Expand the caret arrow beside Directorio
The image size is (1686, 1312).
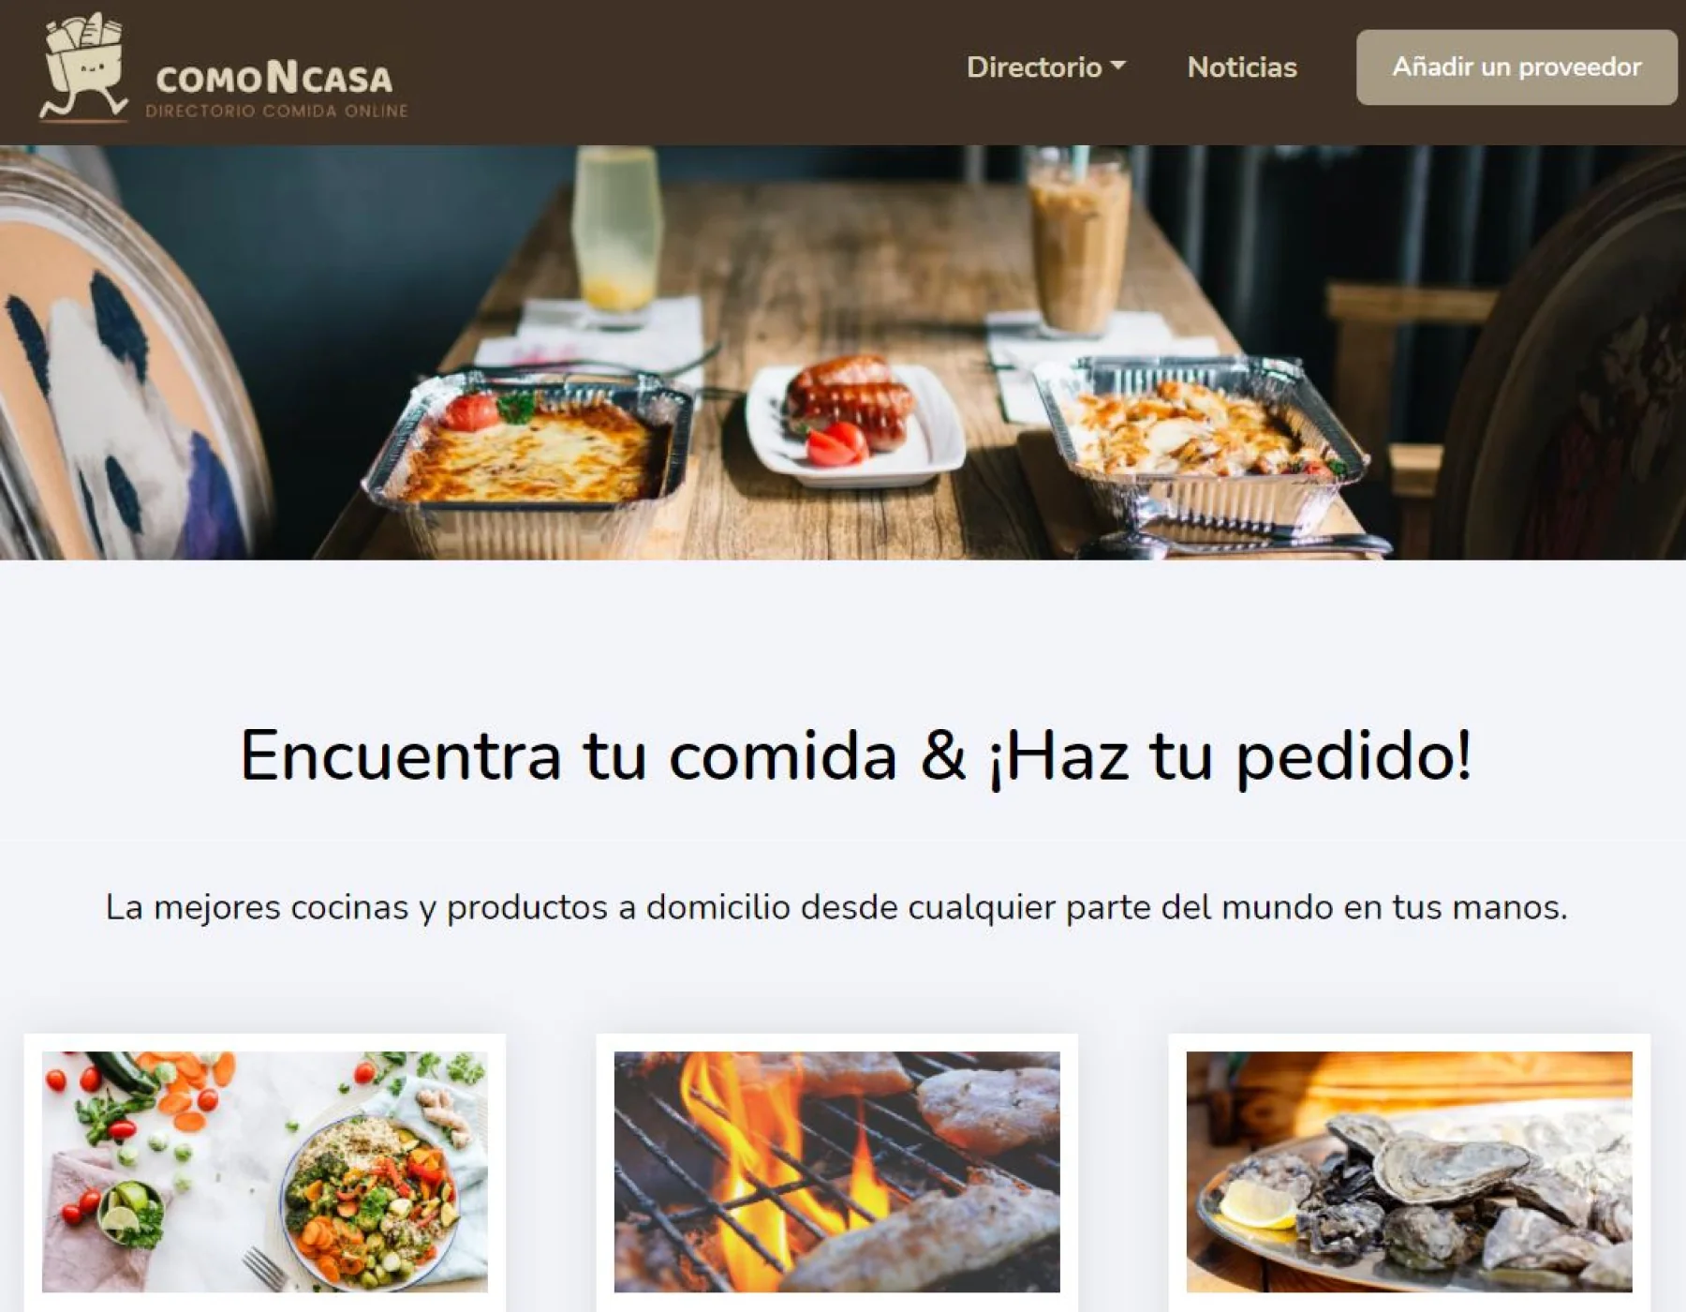click(x=1117, y=67)
